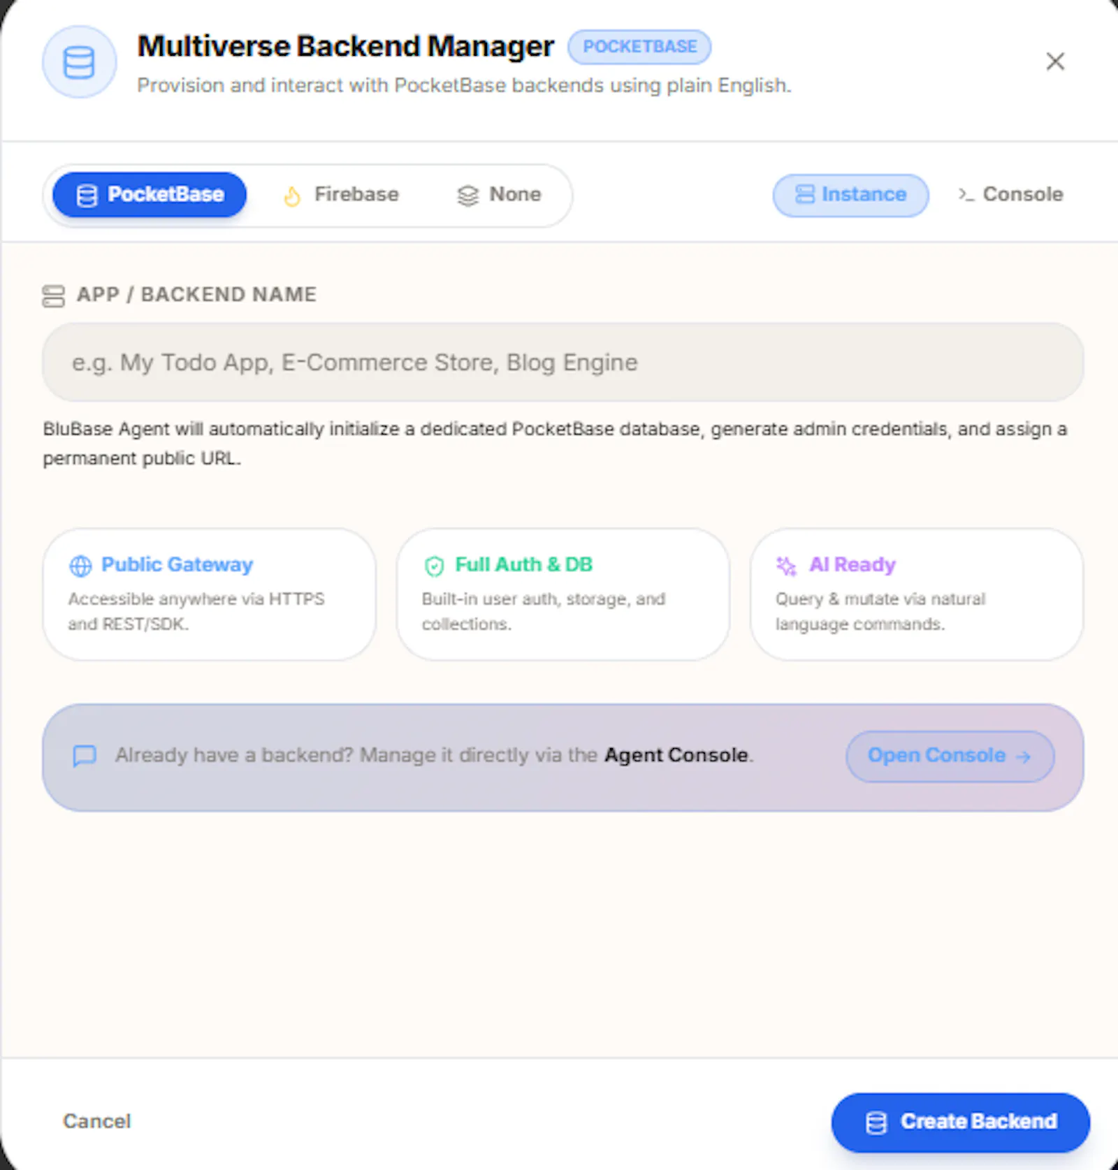Click 'Query & mutate via natural language' description
The width and height of the screenshot is (1118, 1170).
[880, 611]
